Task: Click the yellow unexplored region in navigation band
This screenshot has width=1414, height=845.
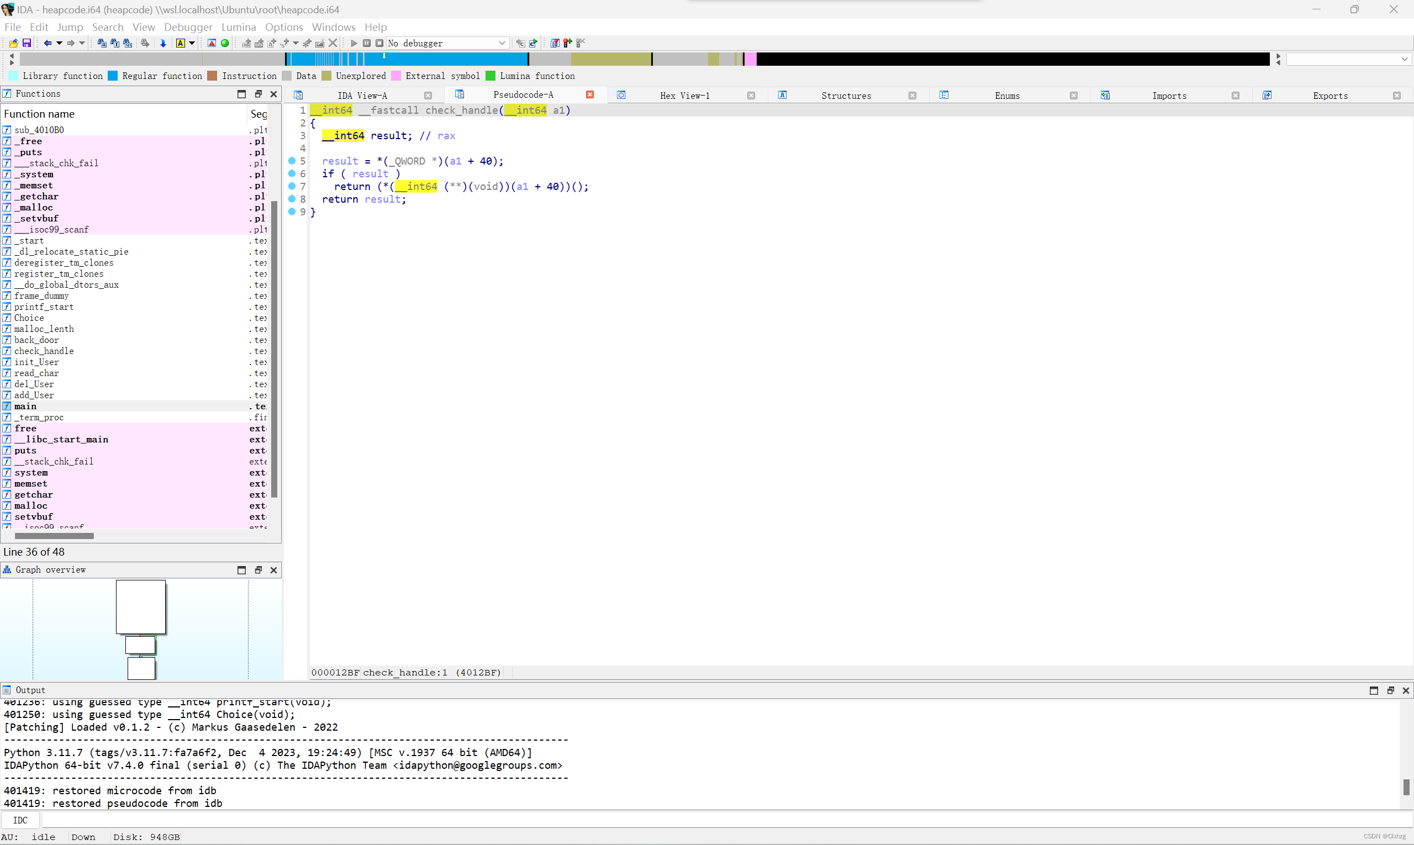Action: coord(610,59)
